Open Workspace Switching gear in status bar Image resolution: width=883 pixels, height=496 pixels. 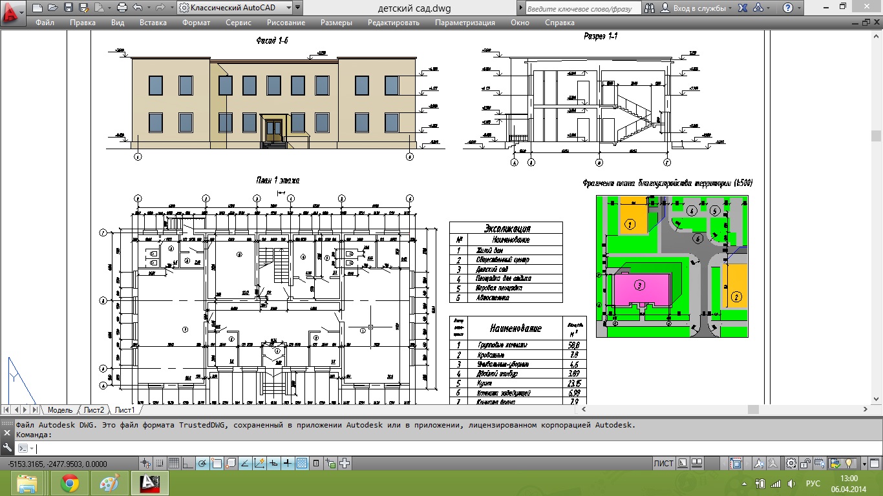tap(791, 463)
